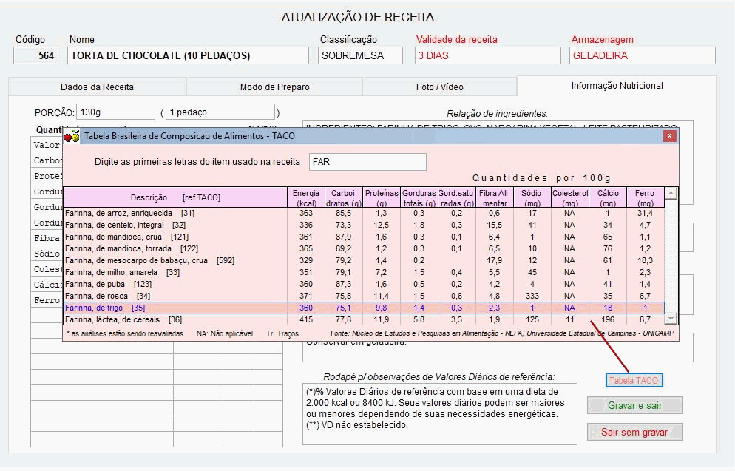Screen dimensions: 735x471
Task: Click the Proteínas (g) column header
Action: 382,197
